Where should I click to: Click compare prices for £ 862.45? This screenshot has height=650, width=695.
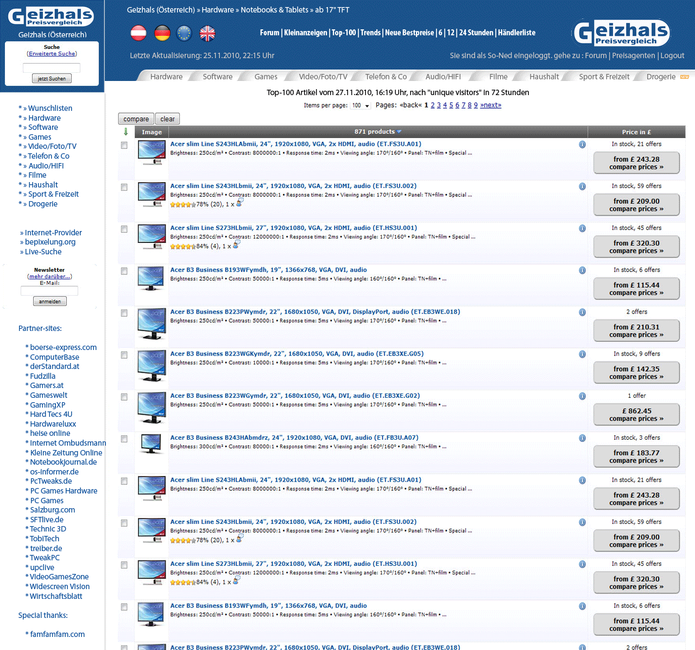[x=636, y=415]
